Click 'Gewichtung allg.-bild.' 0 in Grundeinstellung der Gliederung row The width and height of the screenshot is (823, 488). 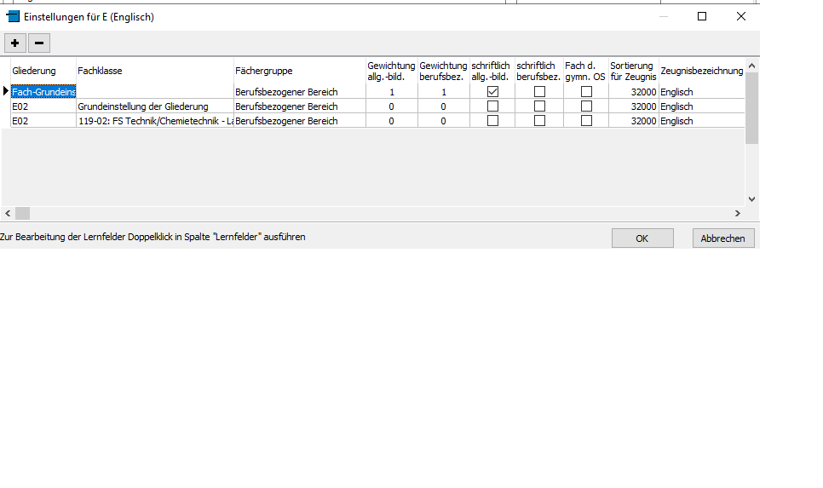(x=392, y=106)
